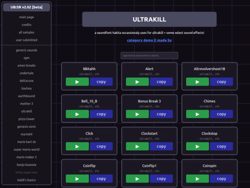
Task: Play the Click sample
Action: pyautogui.click(x=77, y=146)
